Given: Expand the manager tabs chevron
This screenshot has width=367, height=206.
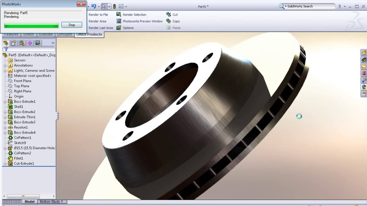Looking at the screenshot, I should click(x=53, y=43).
